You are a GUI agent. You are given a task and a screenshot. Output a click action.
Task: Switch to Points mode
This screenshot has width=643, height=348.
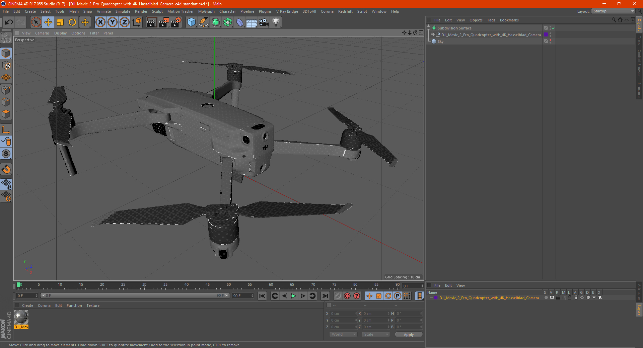6,90
